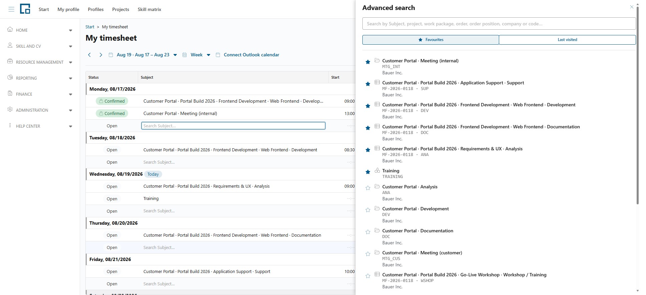The width and height of the screenshot is (646, 295).
Task: Unfavourite Requirements & UX · Analysis entry
Action: pos(368,150)
